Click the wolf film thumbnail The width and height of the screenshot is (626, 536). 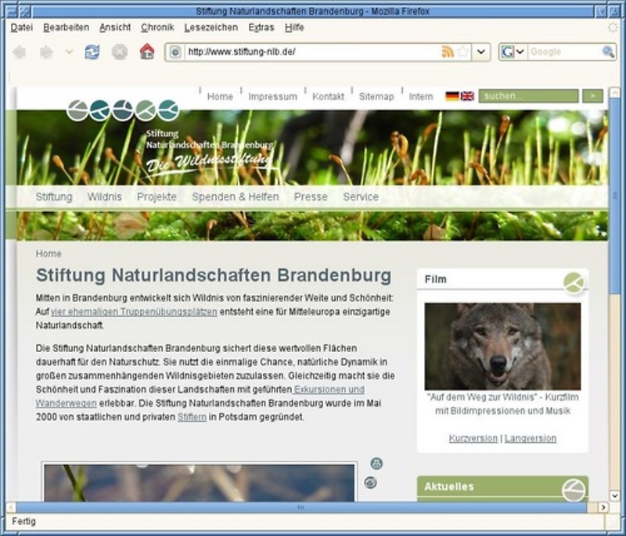pyautogui.click(x=502, y=346)
